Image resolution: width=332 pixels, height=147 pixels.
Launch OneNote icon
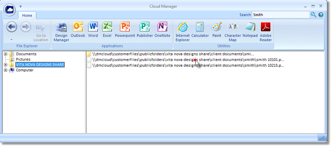click(162, 29)
